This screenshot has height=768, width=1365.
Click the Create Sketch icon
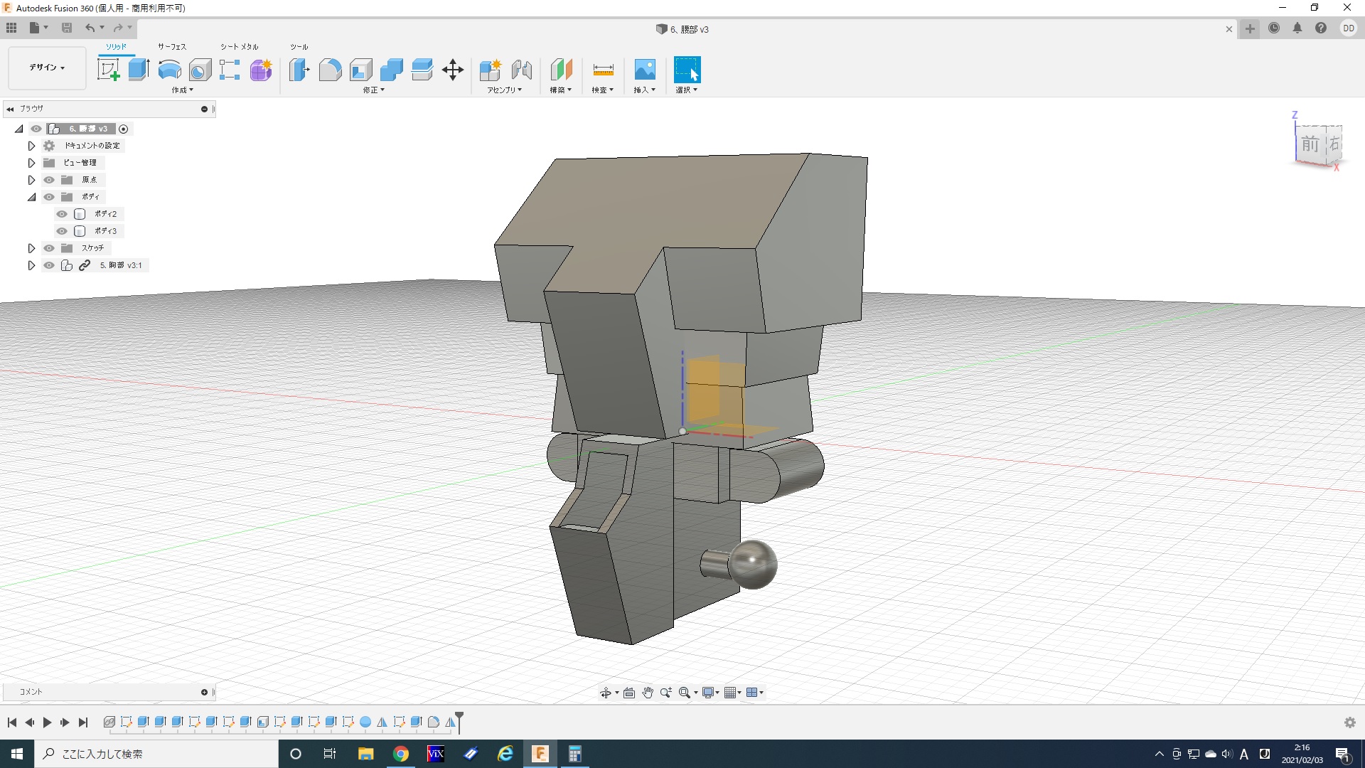108,70
